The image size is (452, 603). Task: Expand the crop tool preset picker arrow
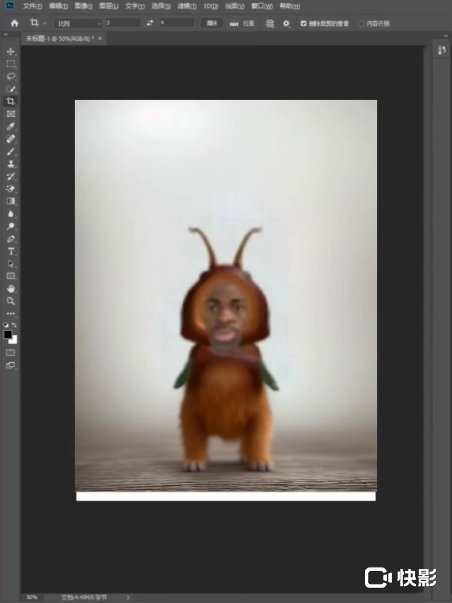point(44,23)
